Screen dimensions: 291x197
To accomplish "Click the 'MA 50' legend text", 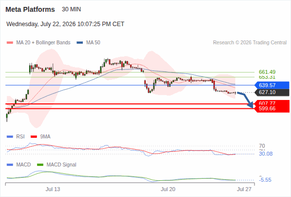I will (93, 43).
